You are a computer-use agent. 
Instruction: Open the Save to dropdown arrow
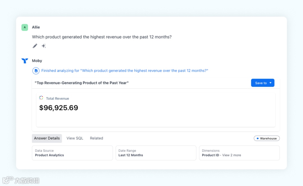[x=270, y=83]
